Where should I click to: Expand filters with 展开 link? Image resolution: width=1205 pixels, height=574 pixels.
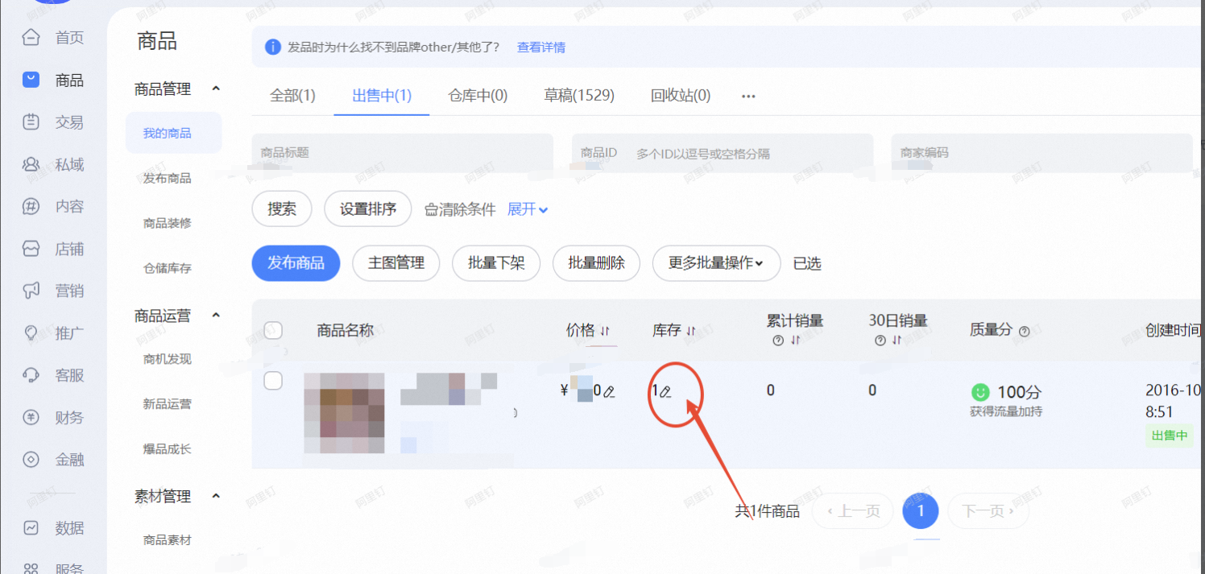(x=528, y=209)
